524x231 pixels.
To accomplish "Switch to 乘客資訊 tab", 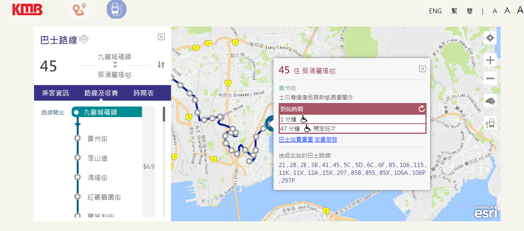I will pos(55,93).
